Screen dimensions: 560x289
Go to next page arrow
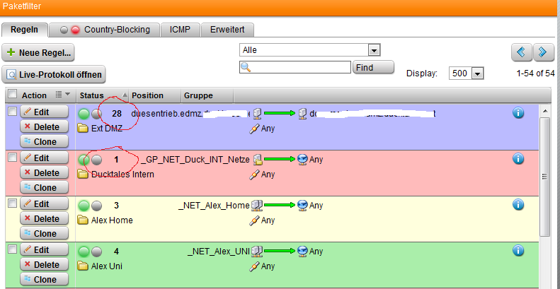[x=542, y=52]
